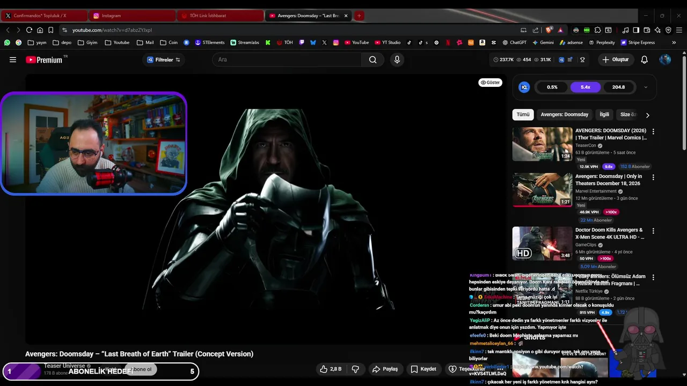
Task: Open the Brave Leo AI sparkle icon
Action: [657, 30]
